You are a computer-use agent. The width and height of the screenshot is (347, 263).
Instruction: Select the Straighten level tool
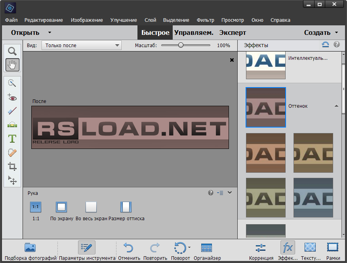(x=12, y=124)
